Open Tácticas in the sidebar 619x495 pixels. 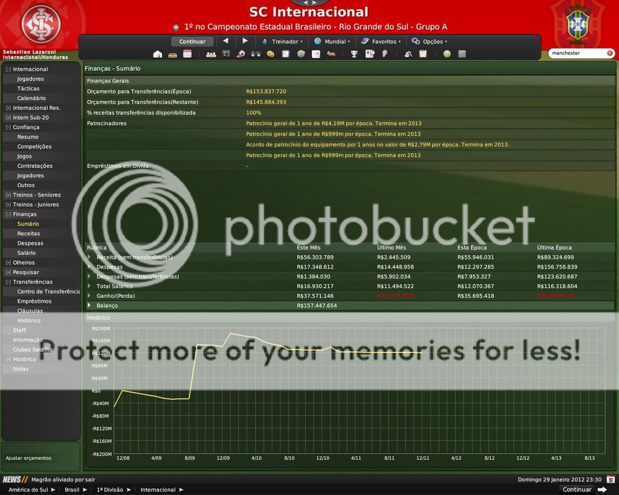(x=28, y=88)
